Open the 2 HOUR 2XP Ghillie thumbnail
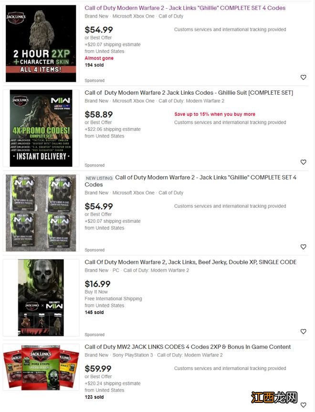 coord(41,43)
